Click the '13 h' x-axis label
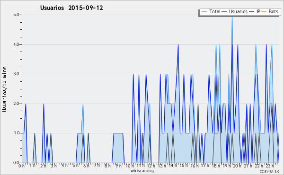 [162, 166]
